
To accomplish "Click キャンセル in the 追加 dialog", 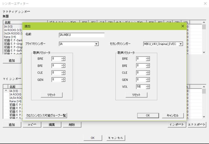I will [173, 115].
